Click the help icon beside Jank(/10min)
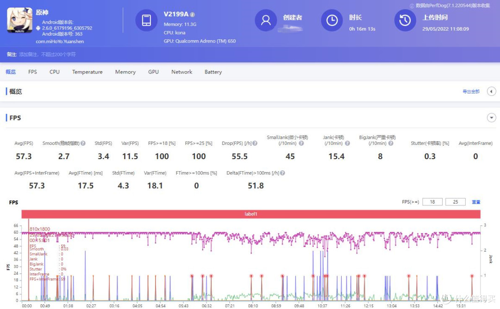This screenshot has width=500, height=309. (x=348, y=143)
